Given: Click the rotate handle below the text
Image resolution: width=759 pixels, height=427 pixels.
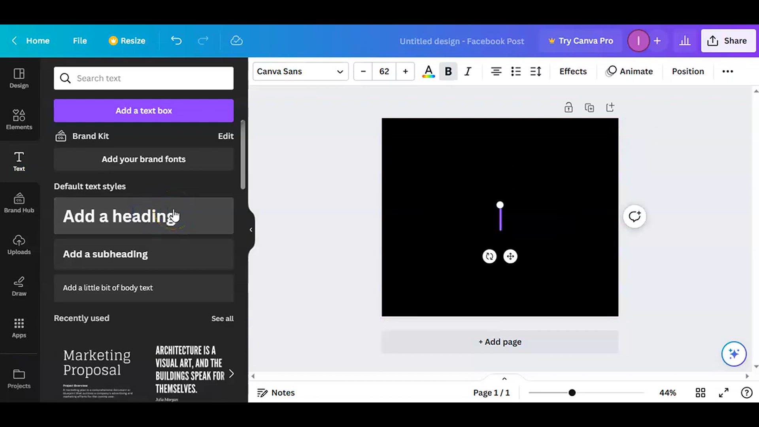Looking at the screenshot, I should 489,257.
